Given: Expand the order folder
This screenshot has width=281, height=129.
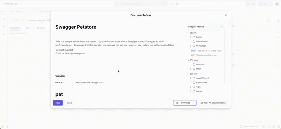Looking at the screenshot, I should [x=191, y=69].
